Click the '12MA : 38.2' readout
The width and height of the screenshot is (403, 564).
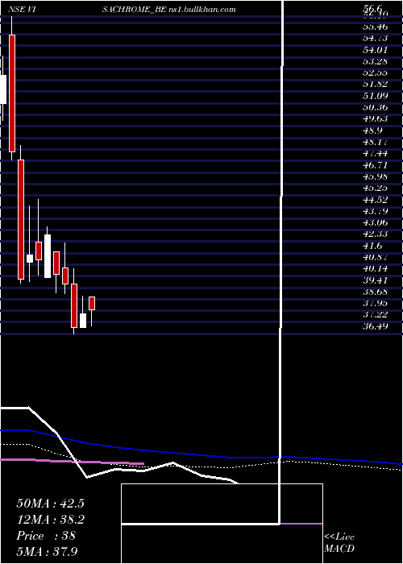pos(50,520)
